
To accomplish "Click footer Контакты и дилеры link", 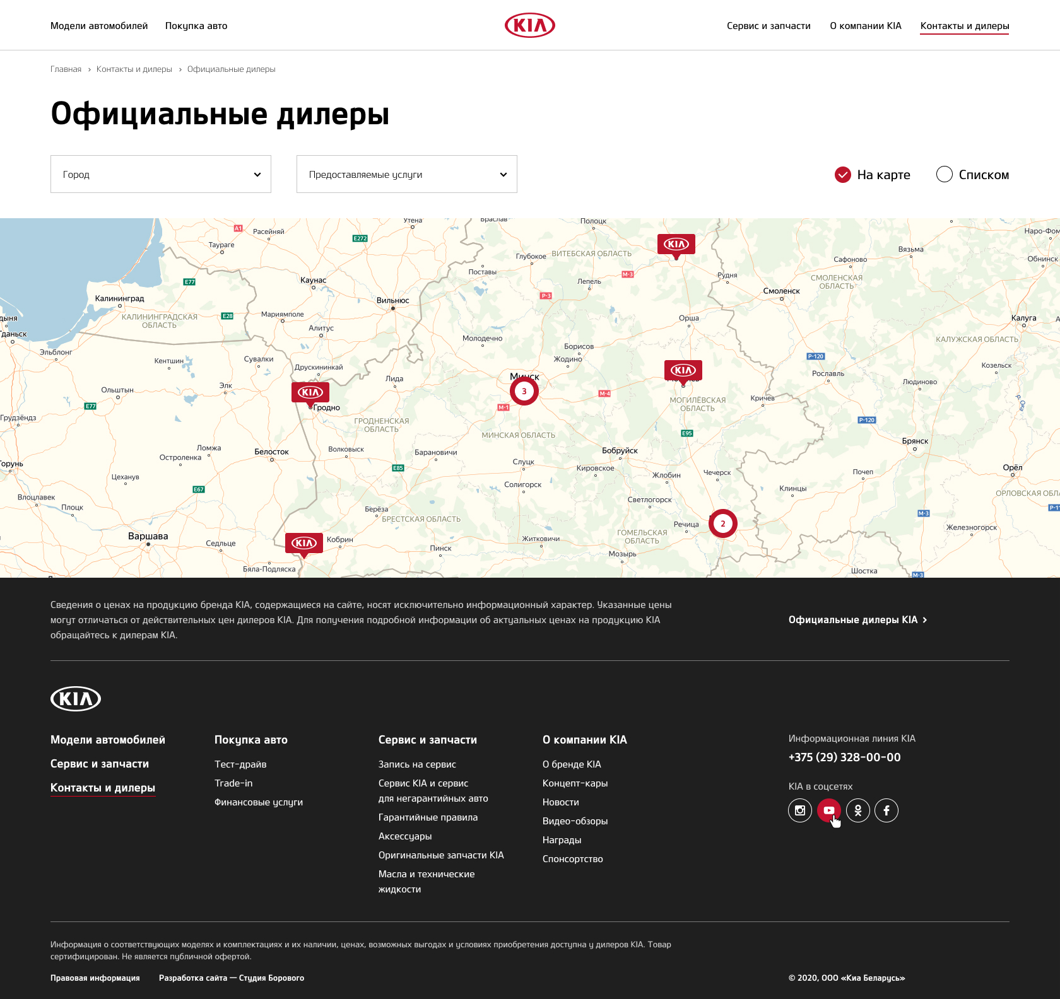I will point(103,788).
